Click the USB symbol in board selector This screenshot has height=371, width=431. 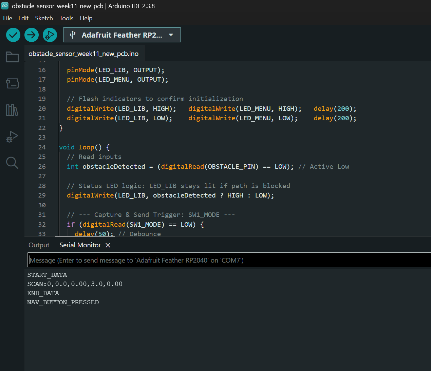click(72, 35)
